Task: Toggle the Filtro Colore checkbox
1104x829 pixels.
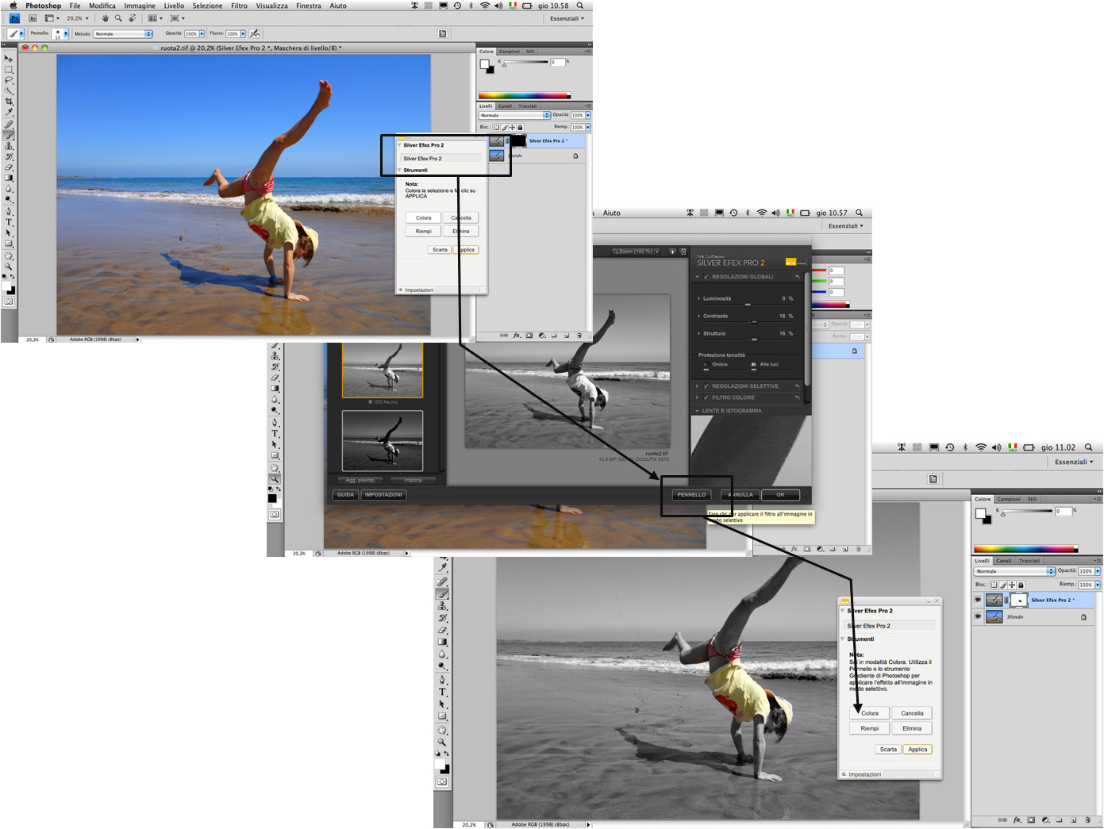Action: (x=706, y=397)
